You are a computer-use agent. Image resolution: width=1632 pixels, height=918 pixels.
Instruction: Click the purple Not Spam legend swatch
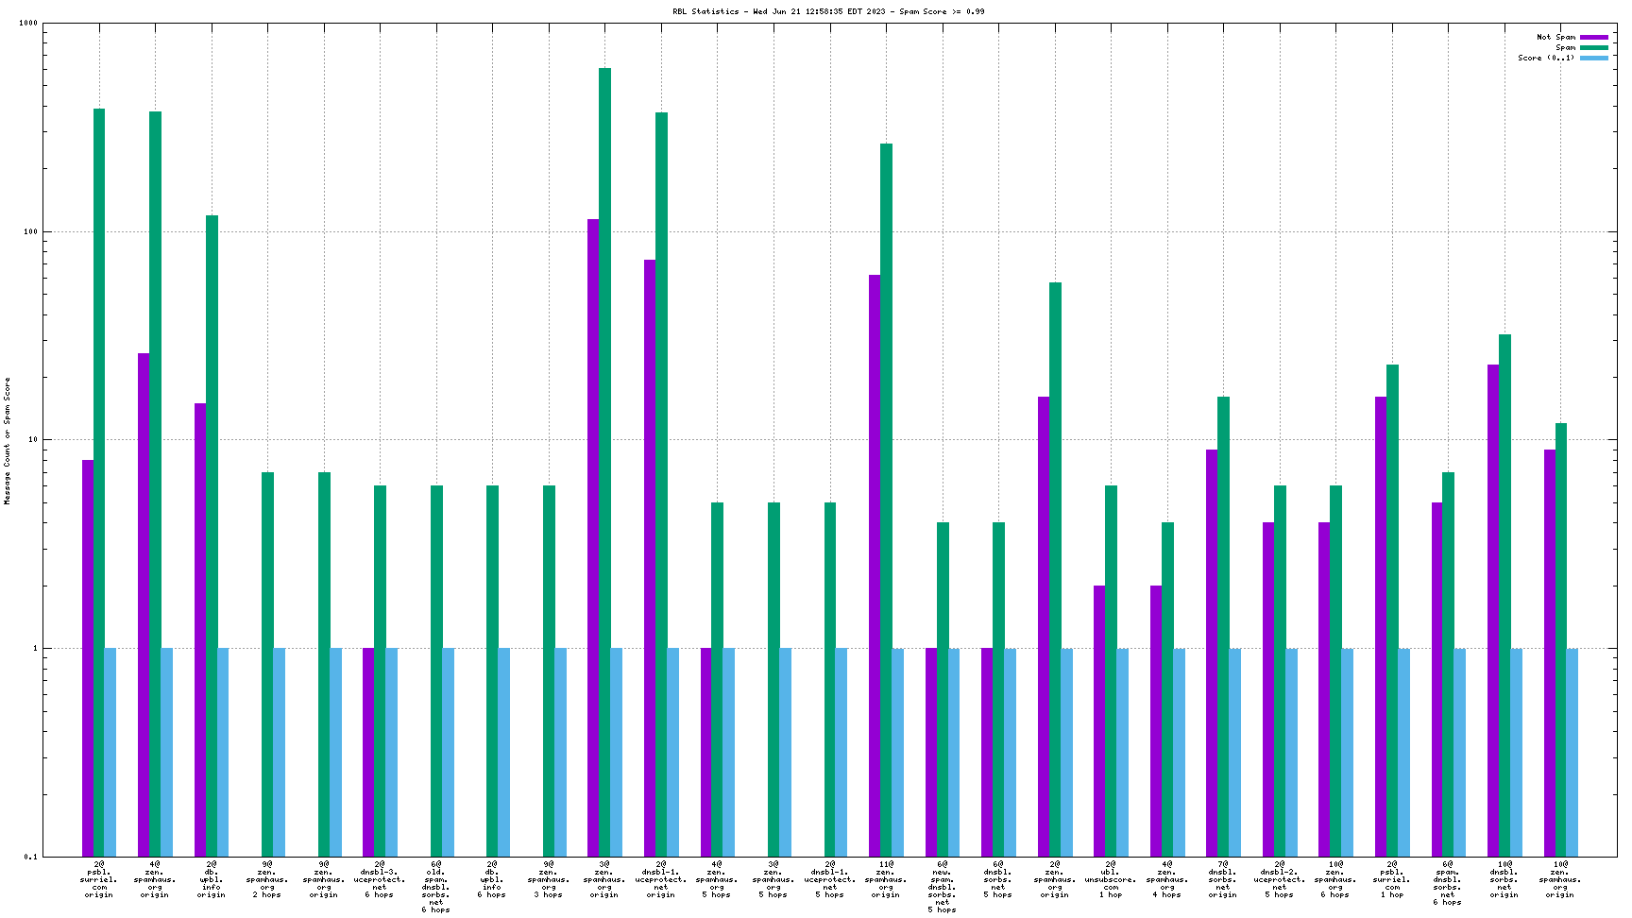(1594, 38)
